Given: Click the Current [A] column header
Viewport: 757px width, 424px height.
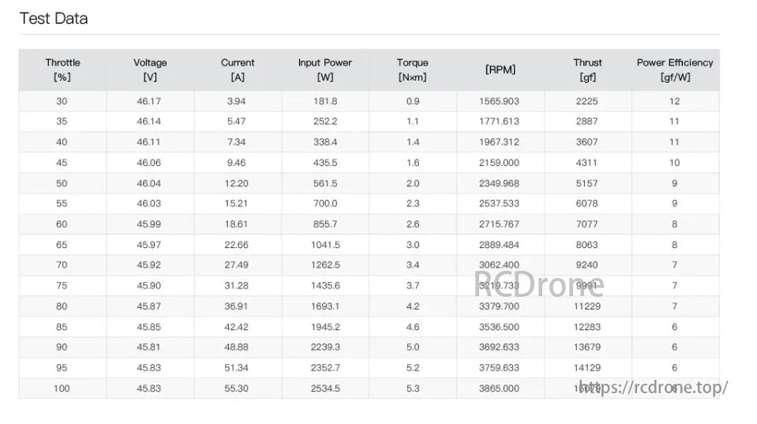Looking at the screenshot, I should coord(238,69).
